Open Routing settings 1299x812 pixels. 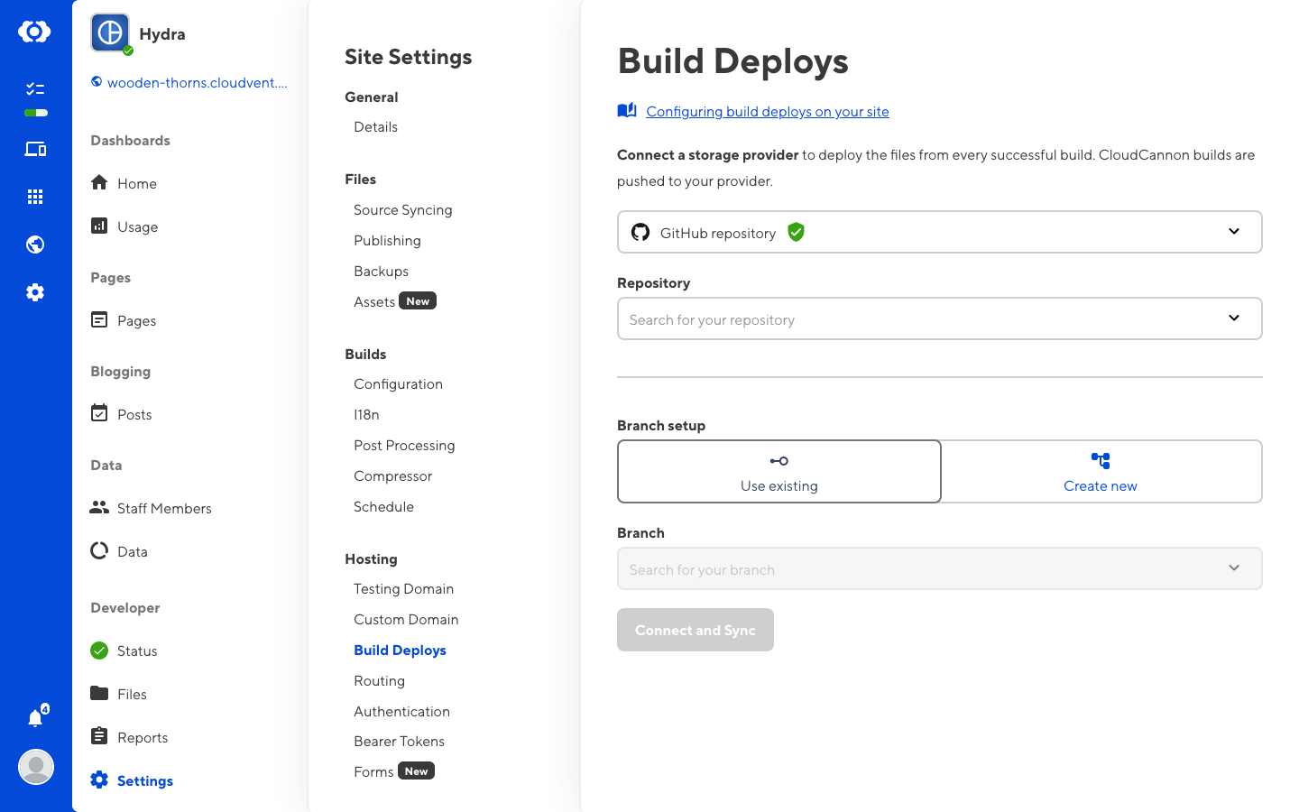coord(379,681)
